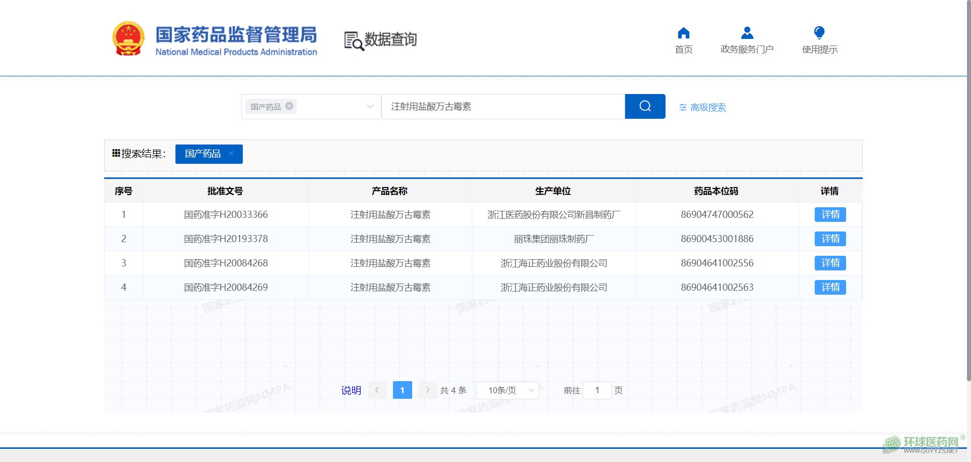Open 详情 for 国药准字H20033366
This screenshot has height=462, width=971.
830,214
